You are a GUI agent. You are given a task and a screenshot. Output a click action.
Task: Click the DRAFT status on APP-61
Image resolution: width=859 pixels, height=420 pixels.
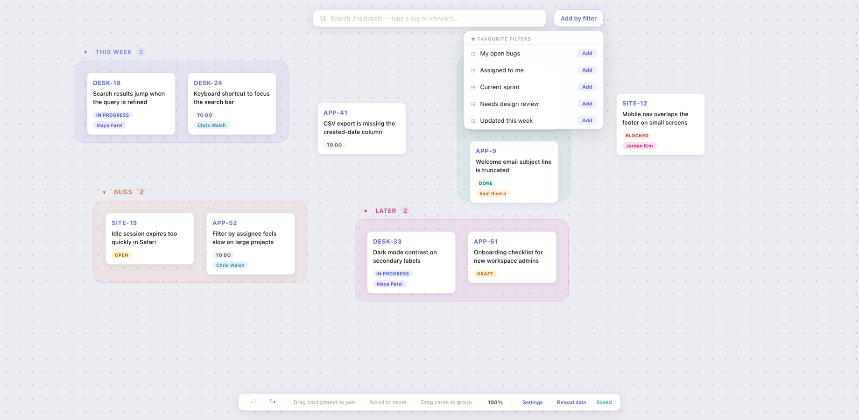point(485,274)
